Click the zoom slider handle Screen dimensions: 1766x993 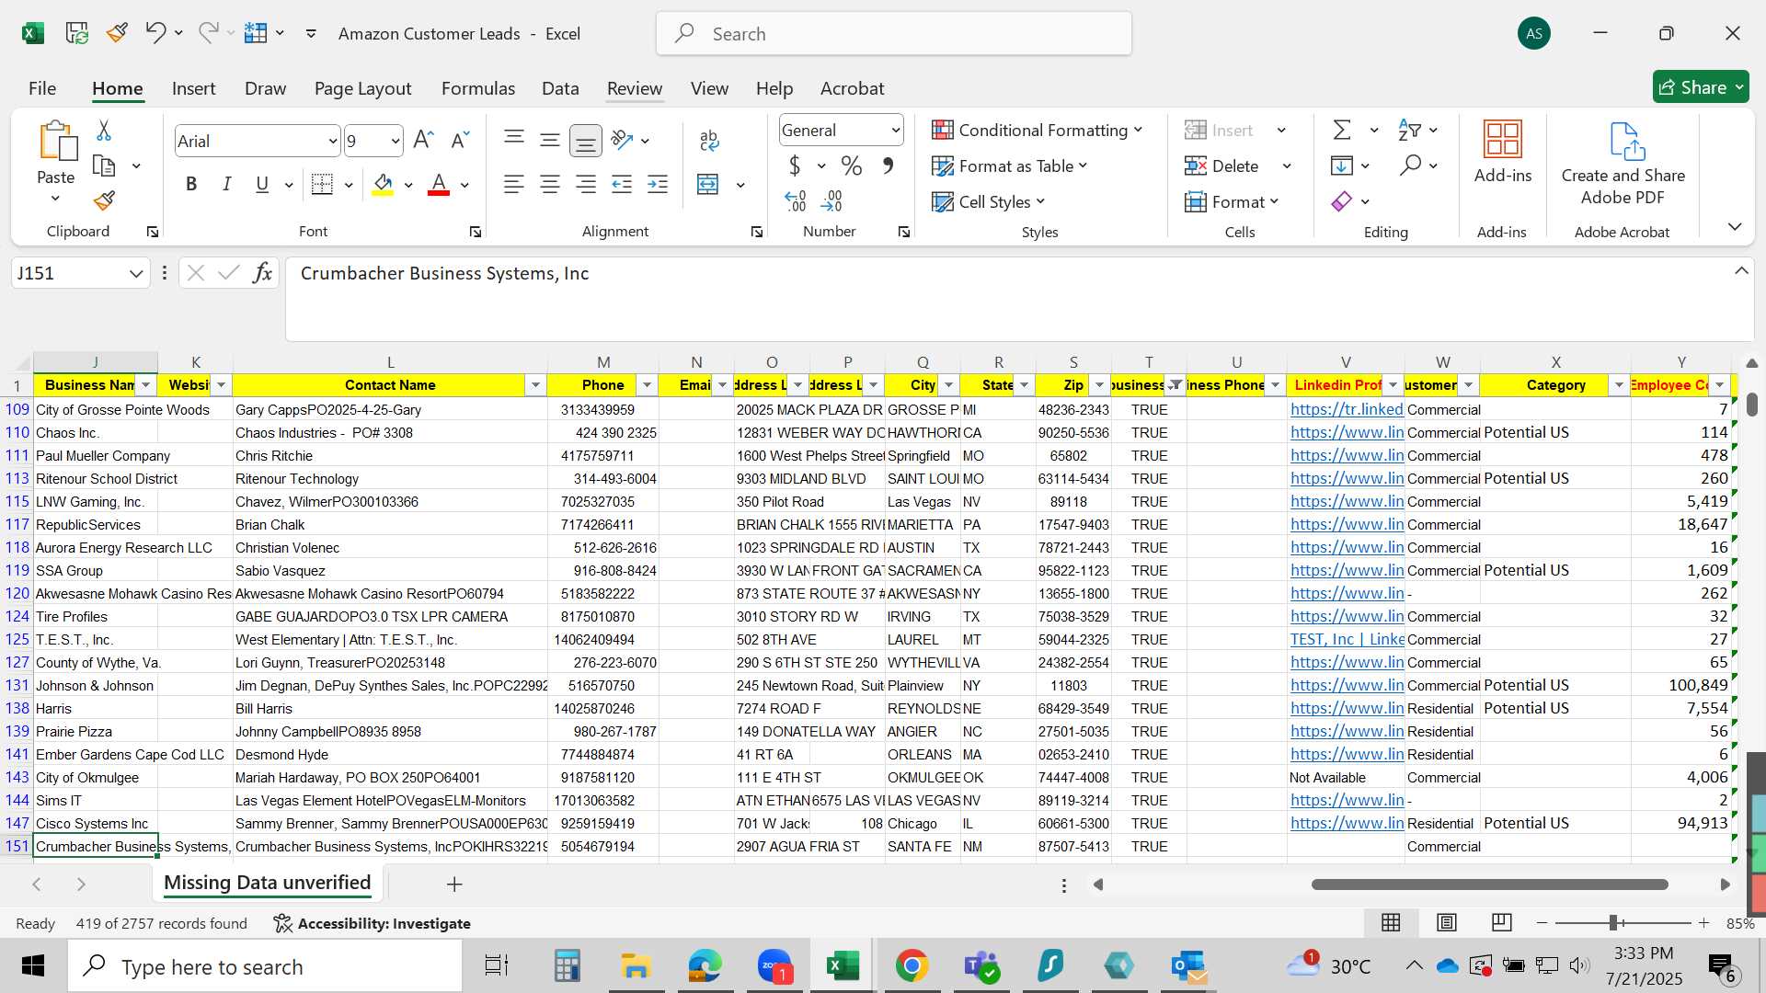(x=1613, y=923)
